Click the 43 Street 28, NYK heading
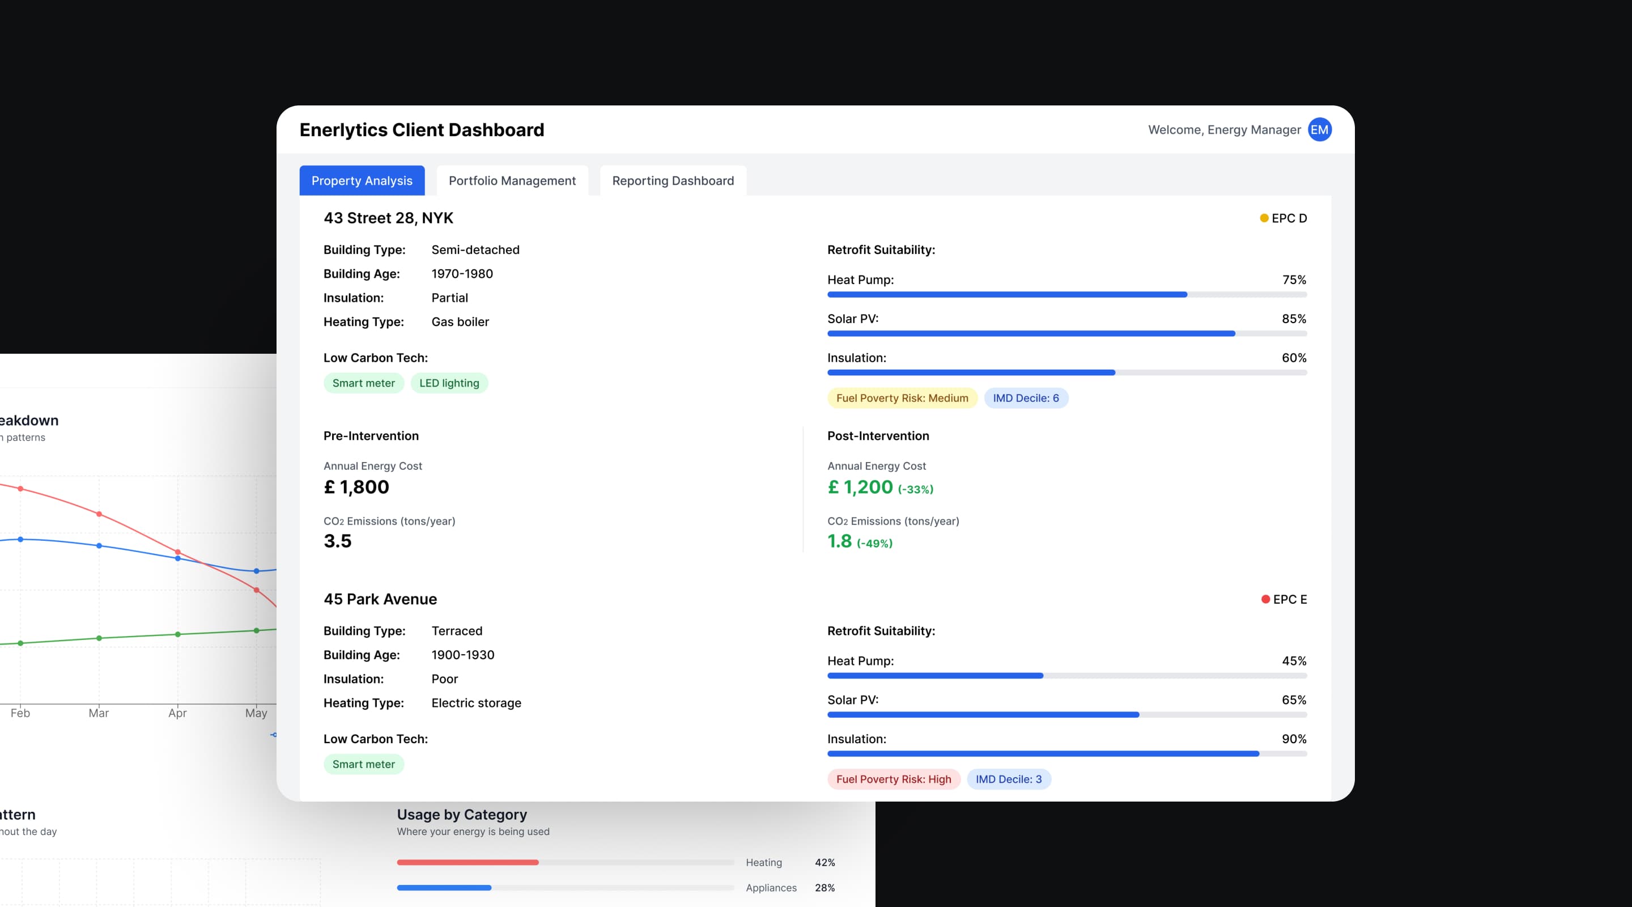 pyautogui.click(x=388, y=218)
